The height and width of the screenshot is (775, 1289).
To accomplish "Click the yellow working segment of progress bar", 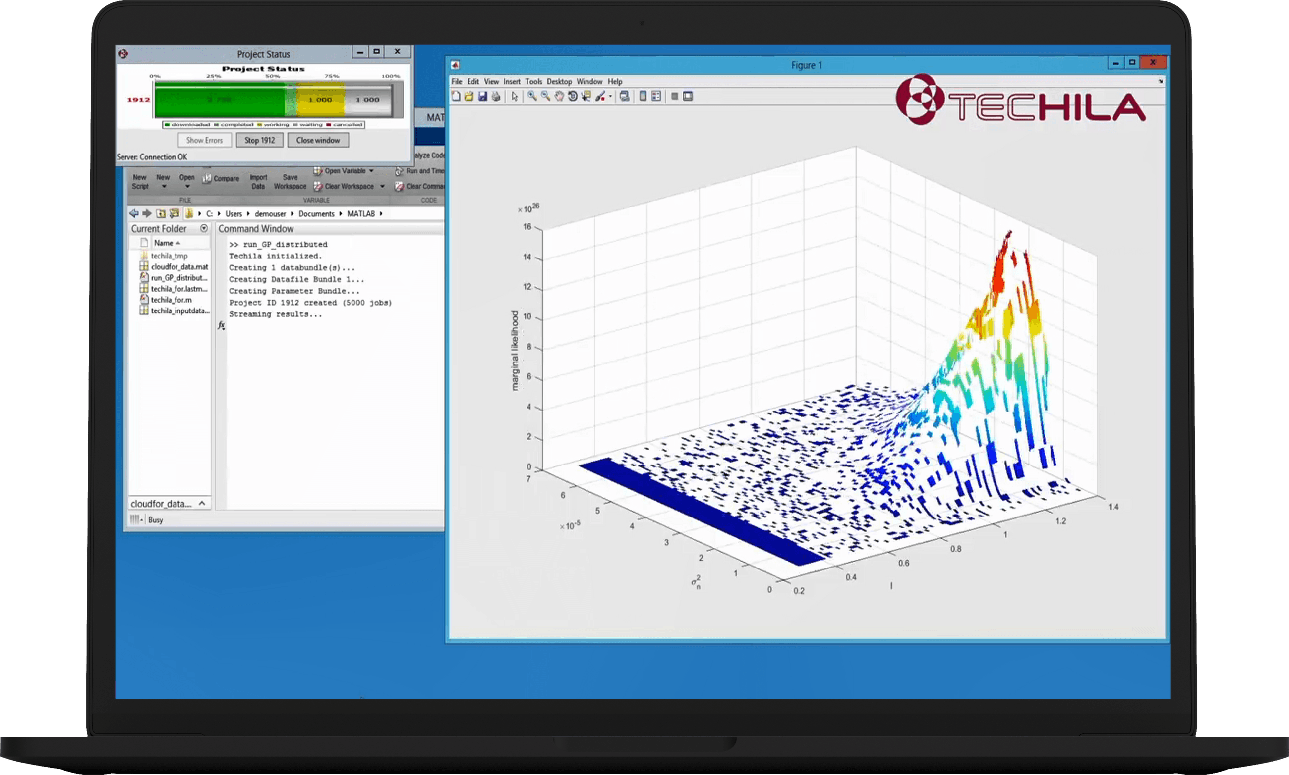I will 320,99.
